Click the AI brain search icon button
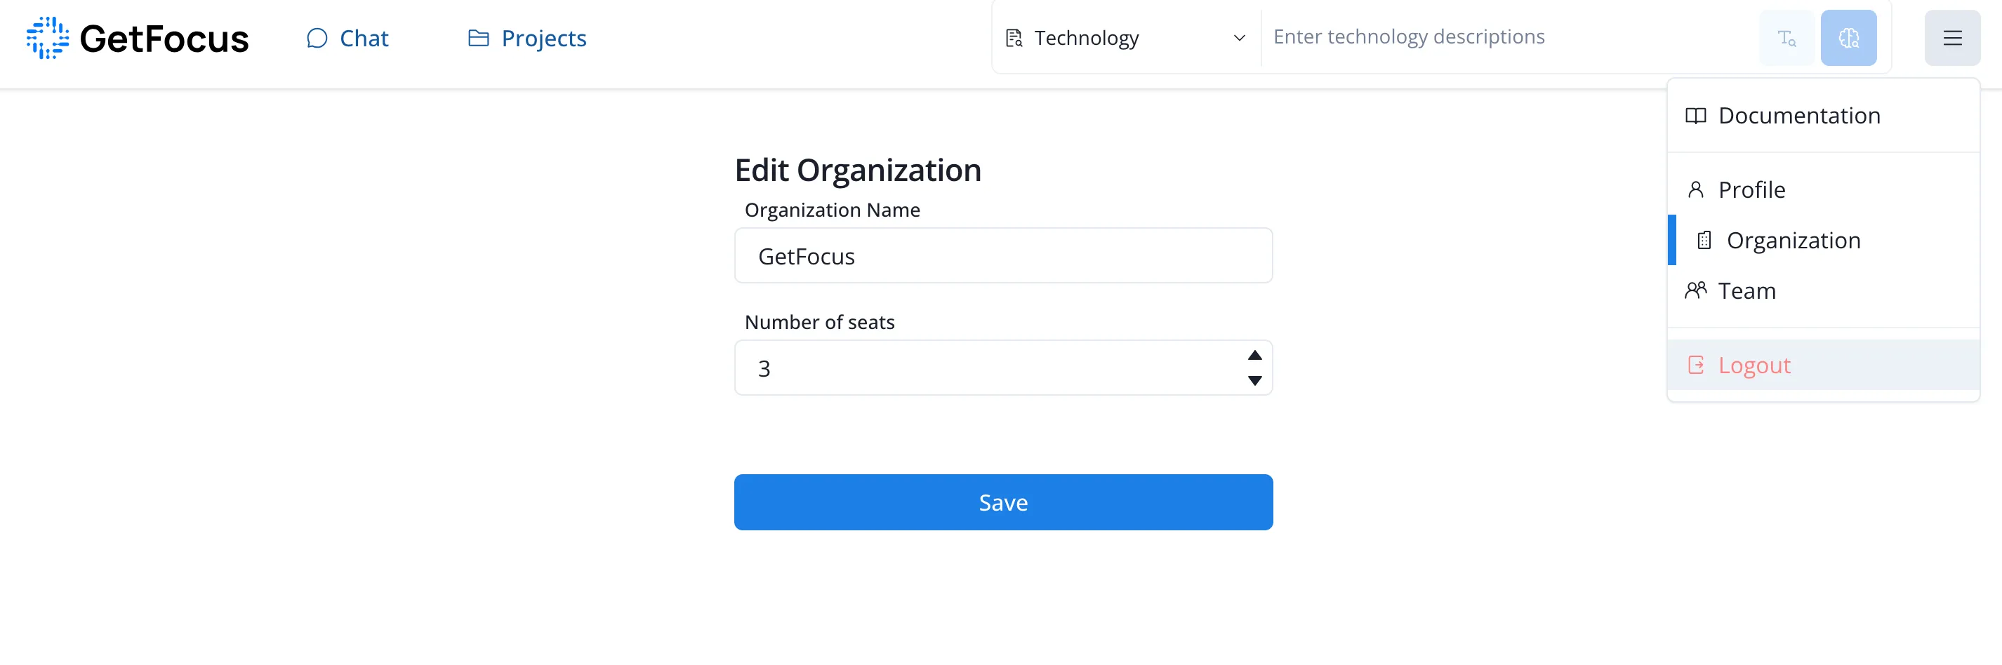Viewport: 2002px width, 665px height. [1848, 38]
